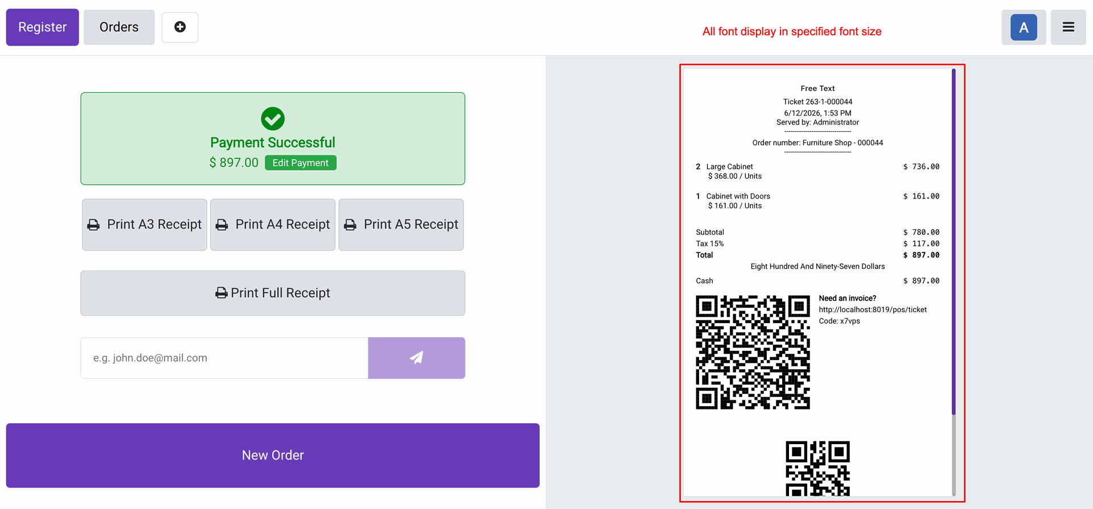Click "Eight Hundred And Ninety-Seven Dollars" text
Viewport: 1093px width, 509px height.
click(x=817, y=267)
